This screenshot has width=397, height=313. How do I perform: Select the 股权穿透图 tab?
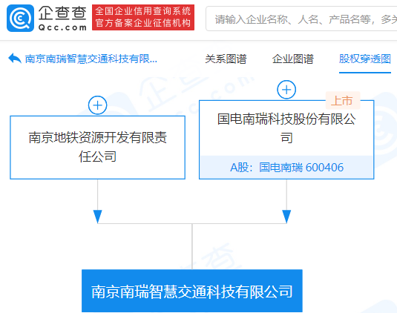365,59
